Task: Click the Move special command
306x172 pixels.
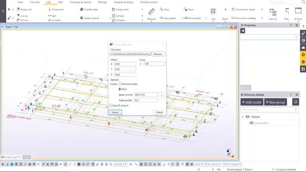Action: click(x=192, y=18)
